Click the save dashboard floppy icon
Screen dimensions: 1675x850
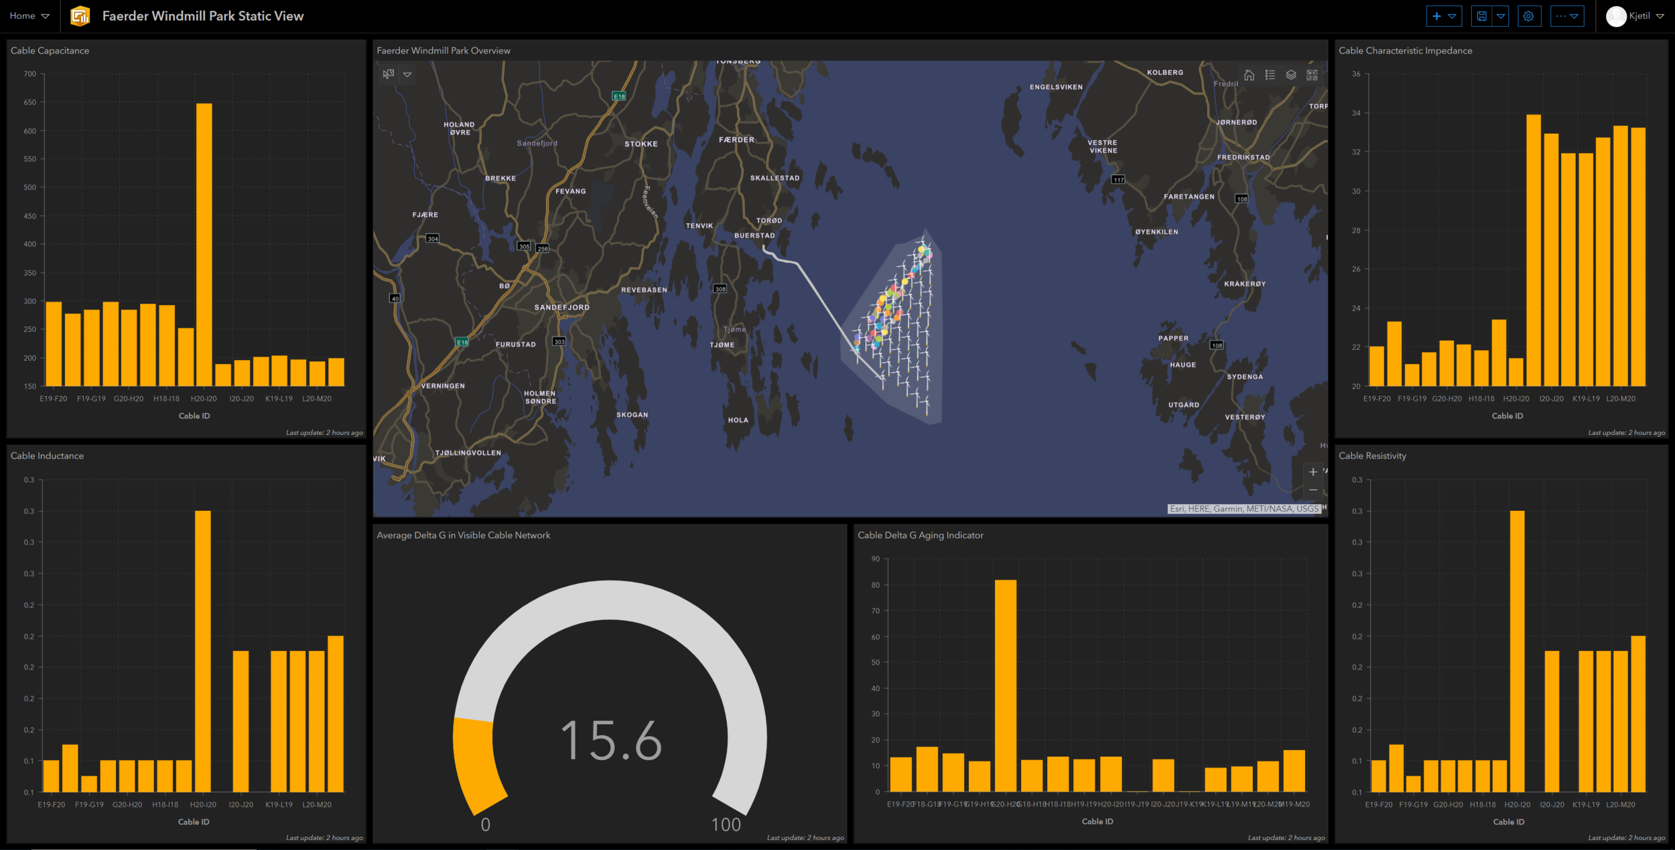click(x=1481, y=16)
